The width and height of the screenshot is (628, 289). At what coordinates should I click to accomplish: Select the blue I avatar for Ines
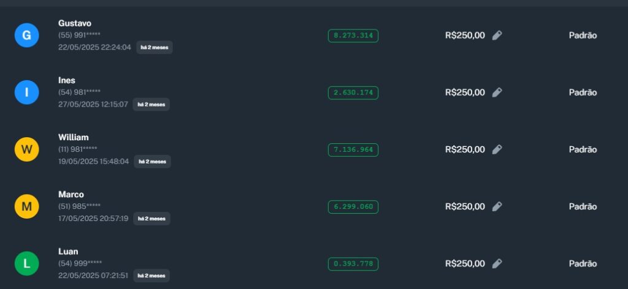pos(26,92)
